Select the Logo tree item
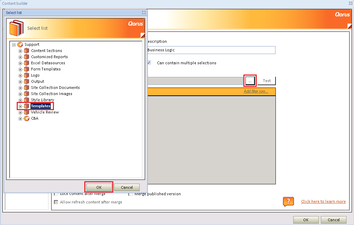354x225 pixels. pos(35,75)
